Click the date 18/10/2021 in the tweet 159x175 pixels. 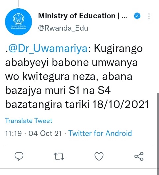(121, 104)
